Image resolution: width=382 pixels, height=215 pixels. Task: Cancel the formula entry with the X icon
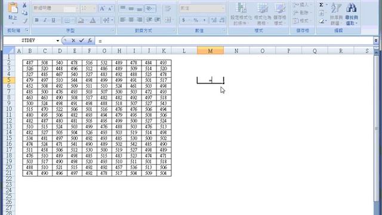[73, 41]
